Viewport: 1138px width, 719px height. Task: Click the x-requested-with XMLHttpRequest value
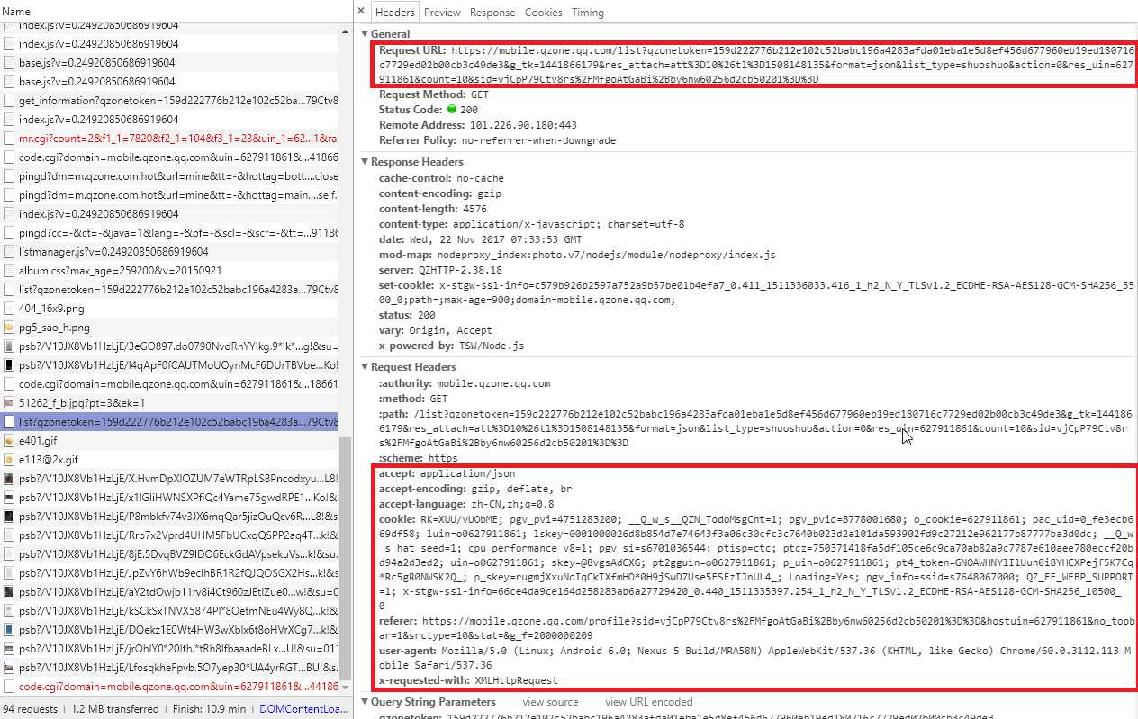click(x=516, y=680)
